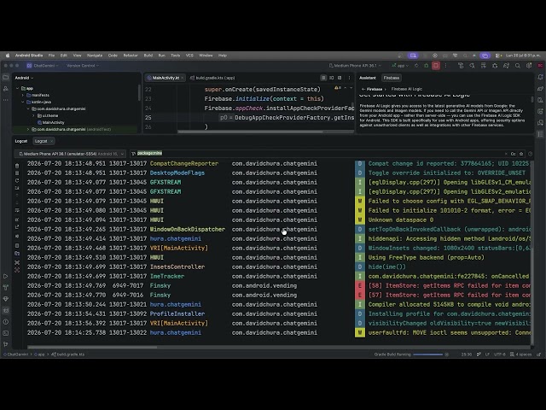
Task: Switch to build.gradle.kts (app) tab
Action: pyautogui.click(x=212, y=78)
